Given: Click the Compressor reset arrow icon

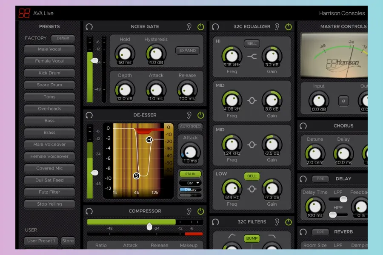Looking at the screenshot, I should pos(89,211).
